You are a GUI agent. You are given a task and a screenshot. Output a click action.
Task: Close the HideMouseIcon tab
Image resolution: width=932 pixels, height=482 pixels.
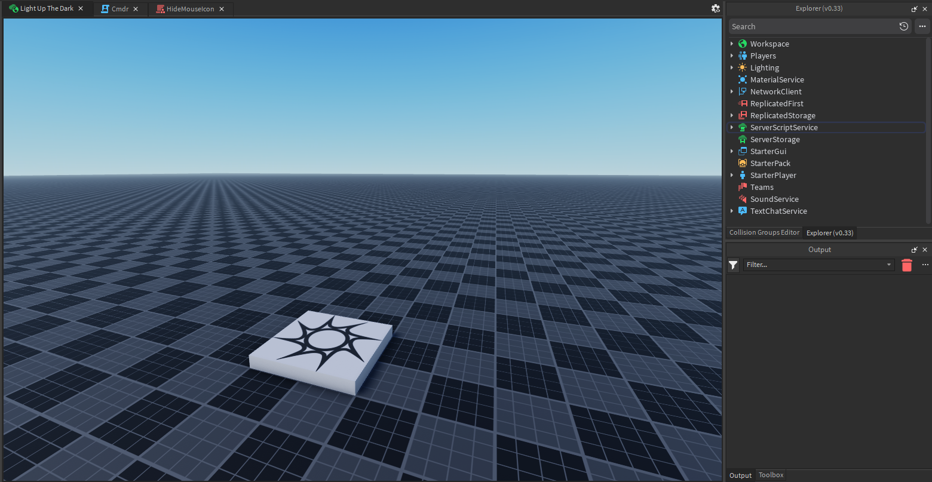pos(222,9)
